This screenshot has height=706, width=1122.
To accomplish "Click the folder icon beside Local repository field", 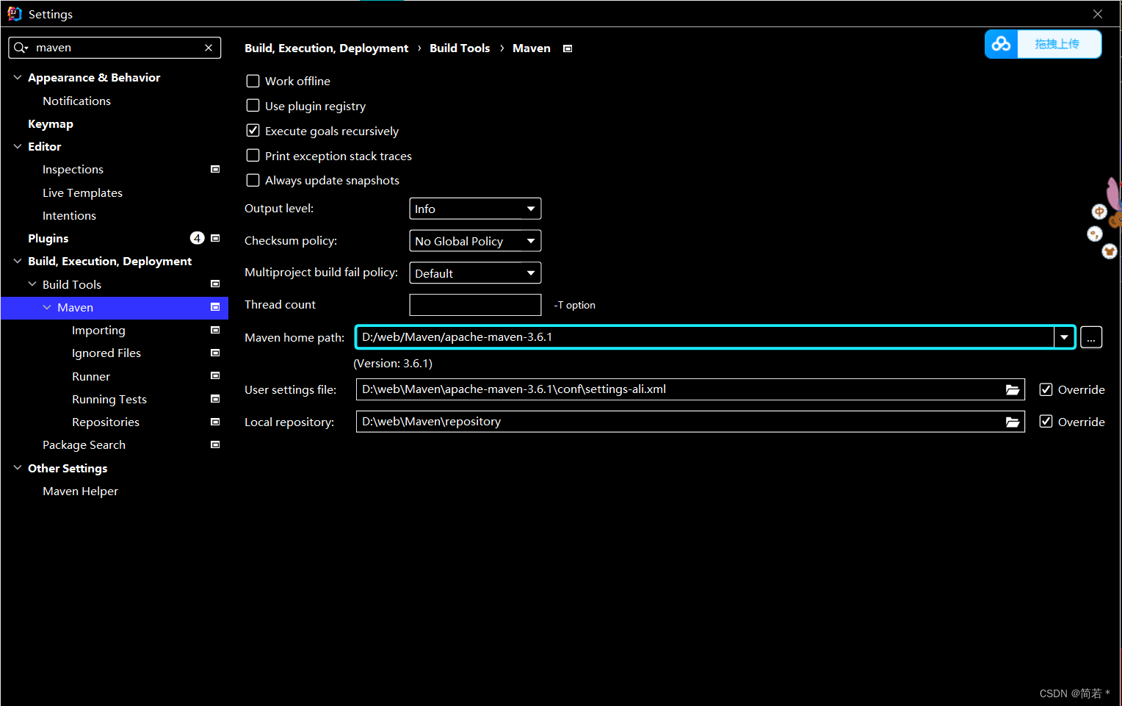I will 1013,421.
